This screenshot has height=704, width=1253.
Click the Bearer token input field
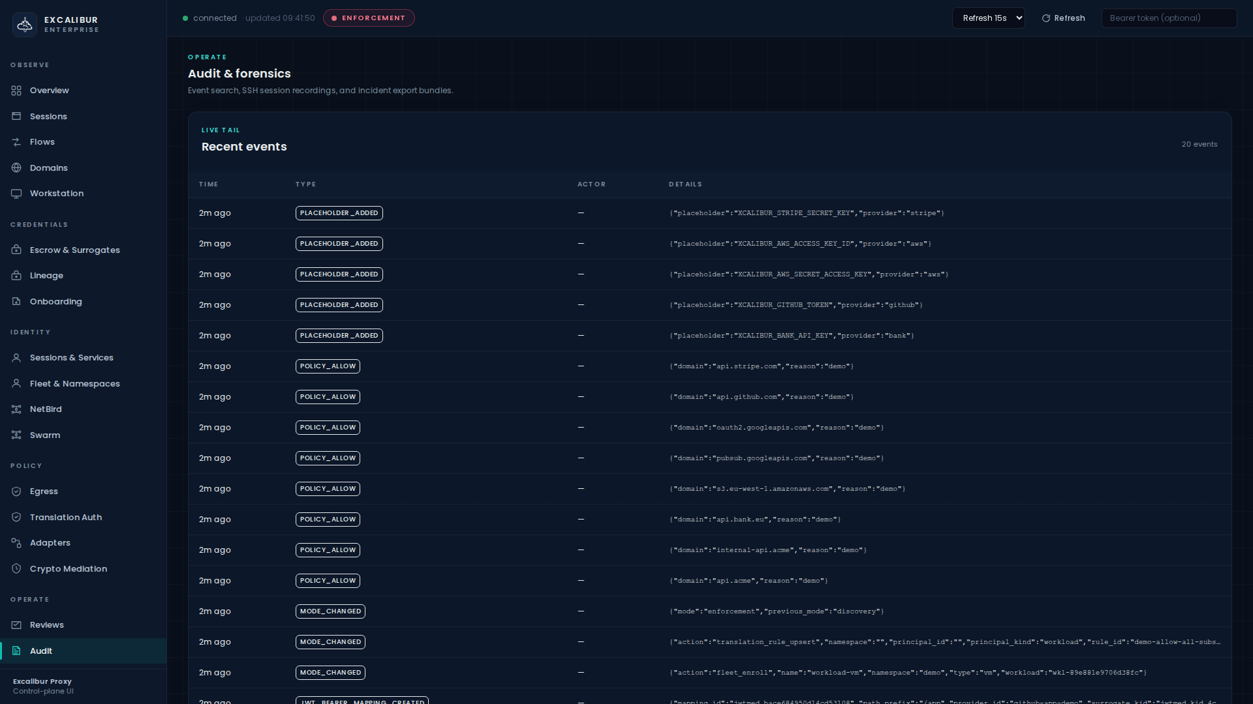coord(1168,18)
